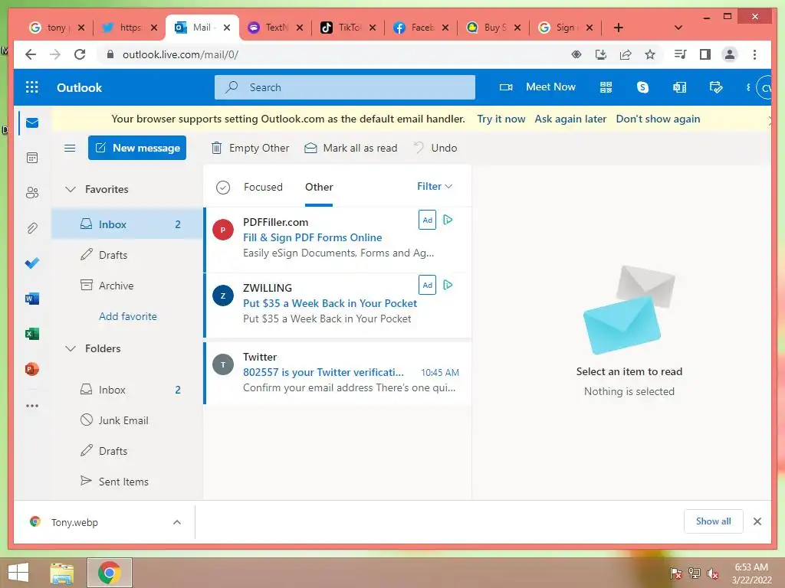Launch Excel from the left rail

coord(32,334)
